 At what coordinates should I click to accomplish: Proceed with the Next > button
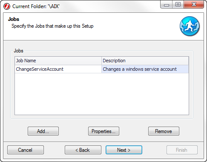pyautogui.click(x=124, y=150)
